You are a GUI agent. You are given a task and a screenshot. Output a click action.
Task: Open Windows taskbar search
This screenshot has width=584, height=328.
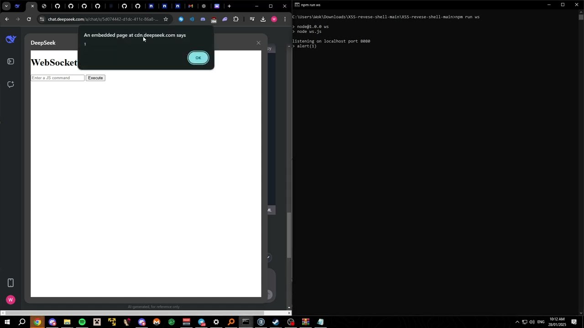(22, 322)
